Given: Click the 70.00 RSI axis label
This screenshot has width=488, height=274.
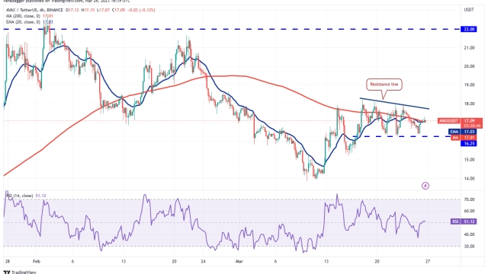Looking at the screenshot, I should pos(469,199).
